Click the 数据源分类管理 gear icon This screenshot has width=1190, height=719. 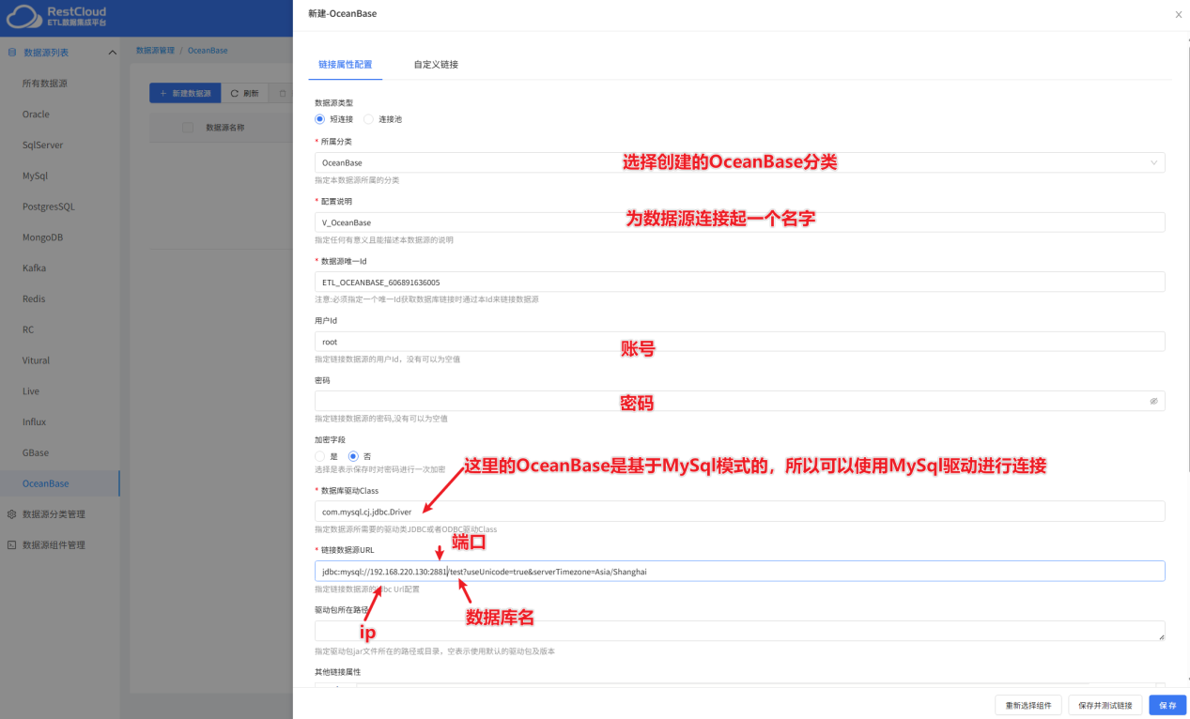pos(11,514)
